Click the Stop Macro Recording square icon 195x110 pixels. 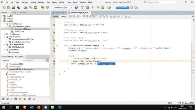point(122,16)
